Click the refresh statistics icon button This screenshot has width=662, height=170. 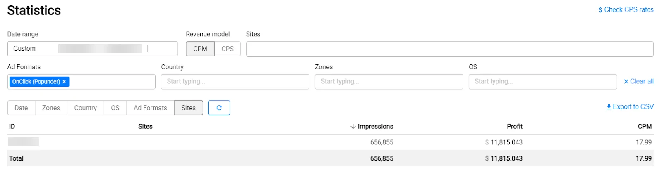coord(219,108)
